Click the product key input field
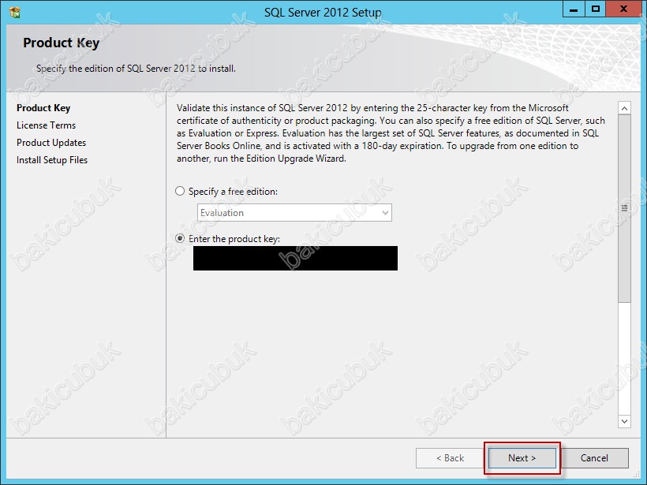This screenshot has height=485, width=647. [x=295, y=258]
